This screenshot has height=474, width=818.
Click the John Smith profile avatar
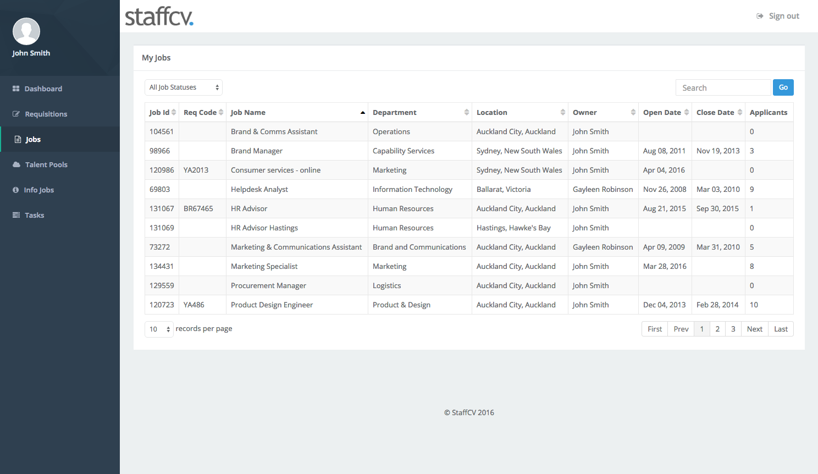26,31
